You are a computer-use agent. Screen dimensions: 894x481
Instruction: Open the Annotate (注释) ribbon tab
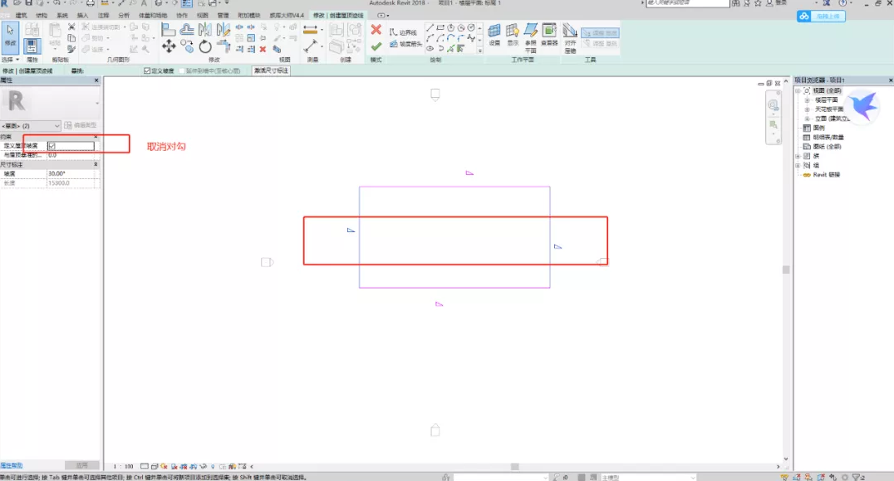coord(103,16)
